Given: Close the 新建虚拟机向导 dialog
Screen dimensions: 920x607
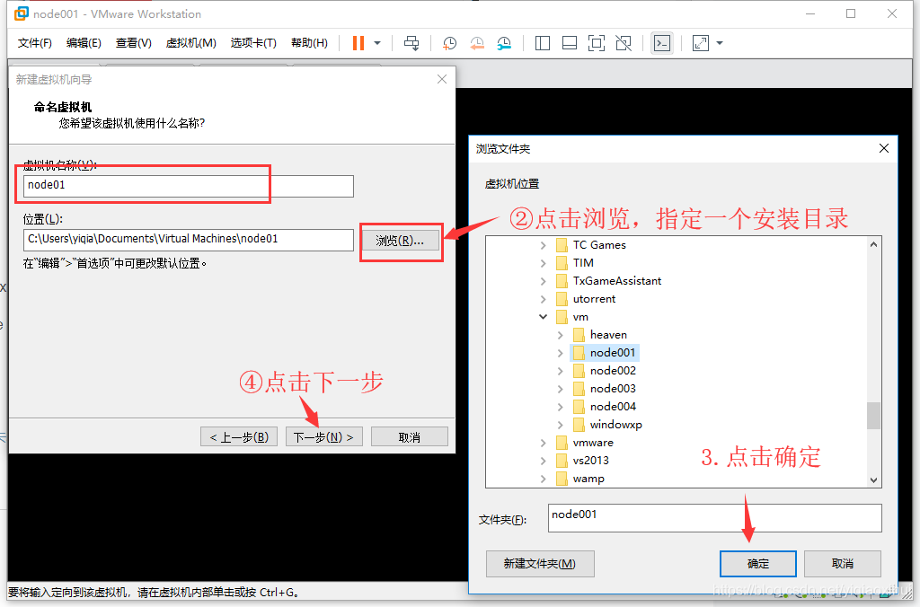Looking at the screenshot, I should pos(442,79).
